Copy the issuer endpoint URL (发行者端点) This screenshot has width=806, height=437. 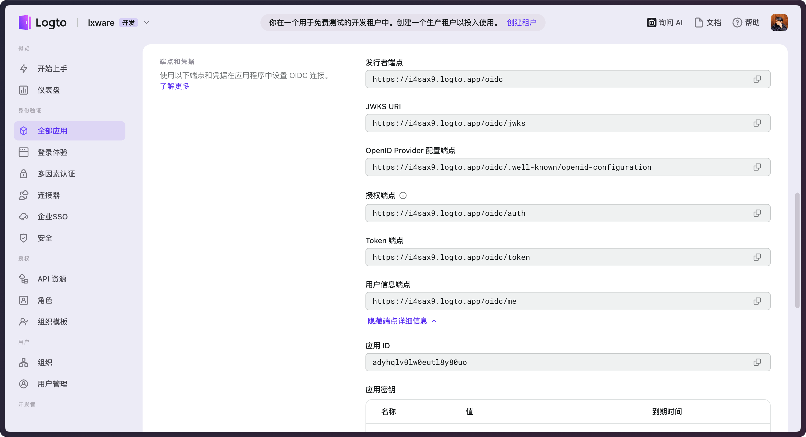click(x=757, y=79)
